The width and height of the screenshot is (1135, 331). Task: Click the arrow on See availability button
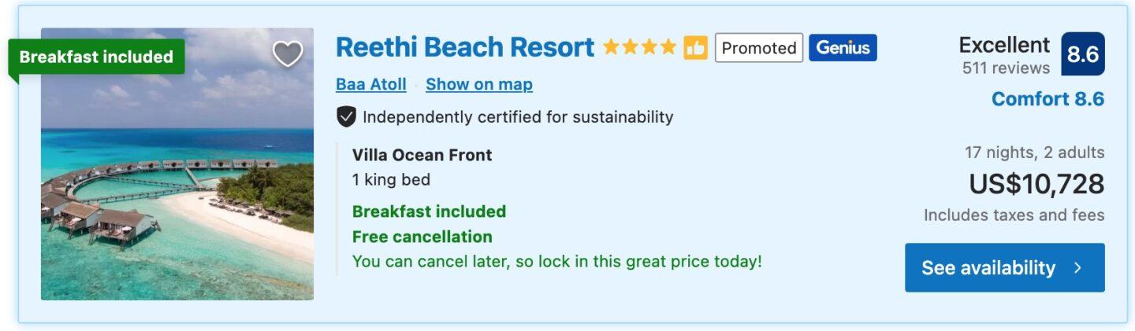tap(1078, 268)
